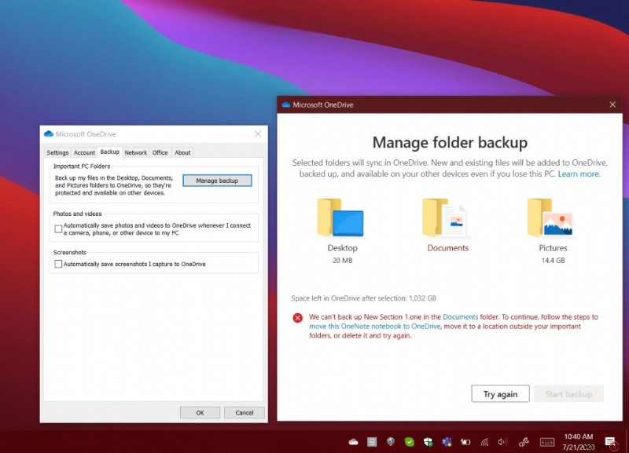Image resolution: width=629 pixels, height=453 pixels.
Task: Open the Account tab in OneDrive settings
Action: click(x=84, y=152)
